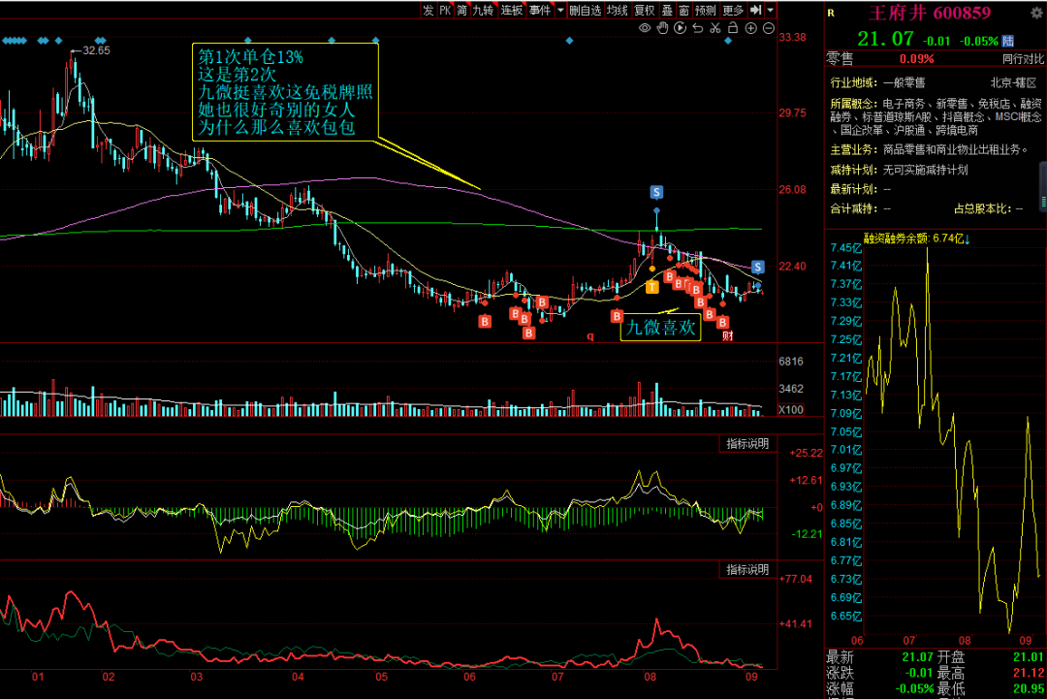Expand the dropdown arrow next to 事件
Image resolution: width=1047 pixels, height=699 pixels.
pyautogui.click(x=560, y=10)
